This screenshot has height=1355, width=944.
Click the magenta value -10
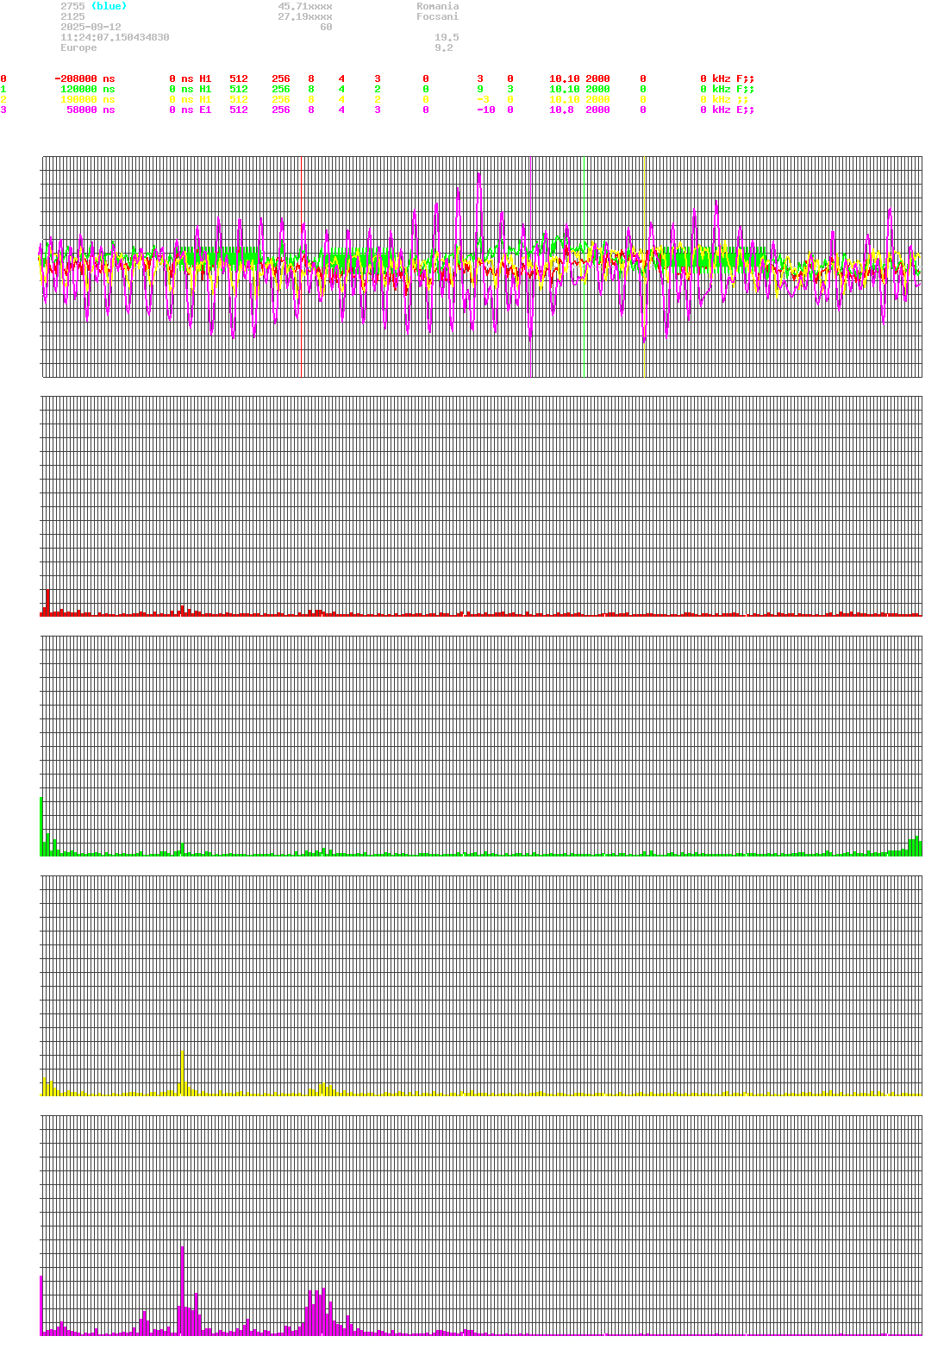486,110
